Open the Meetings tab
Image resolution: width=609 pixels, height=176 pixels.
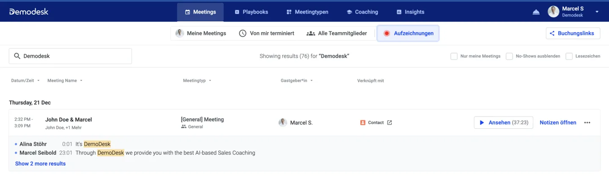click(x=200, y=12)
